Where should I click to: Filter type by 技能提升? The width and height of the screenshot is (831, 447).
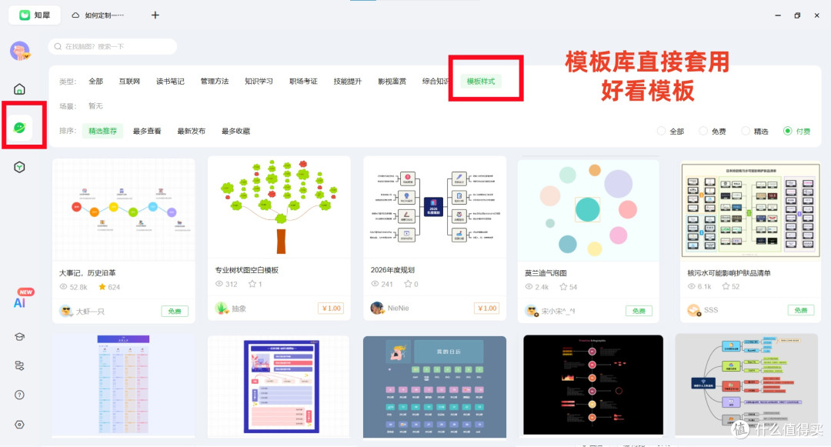pos(347,81)
